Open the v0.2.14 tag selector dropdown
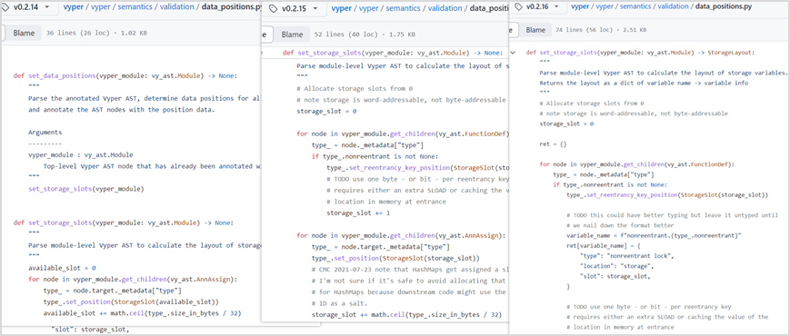This screenshot has width=790, height=336. [31, 7]
